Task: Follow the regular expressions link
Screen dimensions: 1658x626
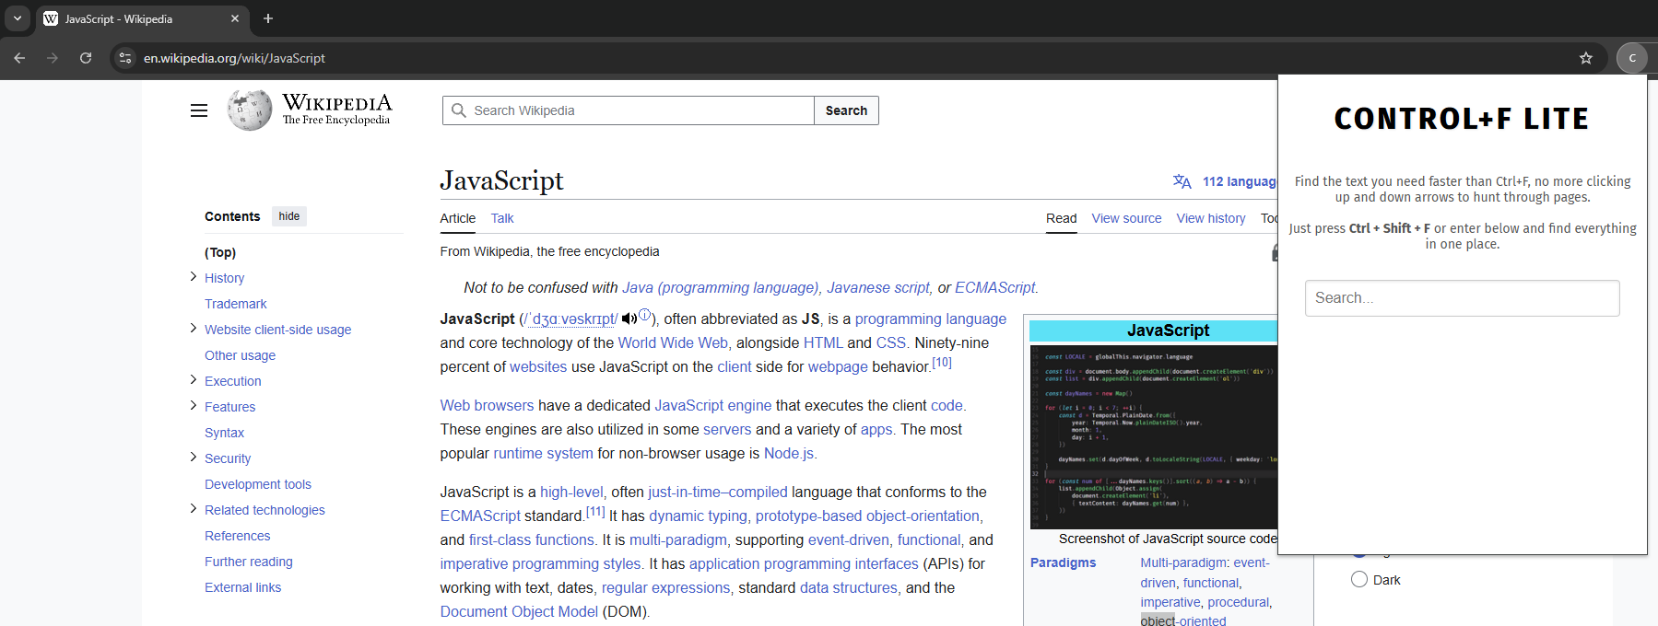Action: pyautogui.click(x=665, y=587)
